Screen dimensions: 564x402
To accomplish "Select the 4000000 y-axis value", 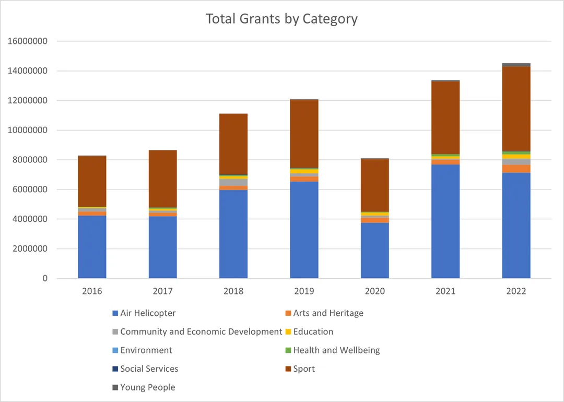I will pyautogui.click(x=30, y=219).
